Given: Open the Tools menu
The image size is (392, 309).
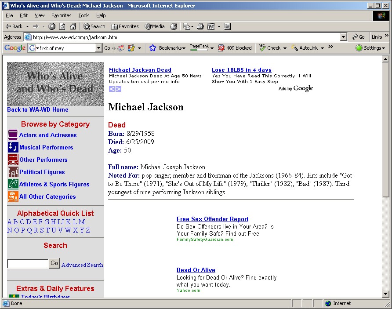Looking at the screenshot, I should tap(84, 15).
